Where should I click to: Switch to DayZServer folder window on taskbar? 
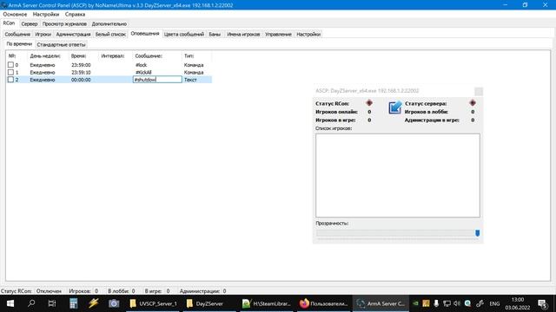[210, 303]
